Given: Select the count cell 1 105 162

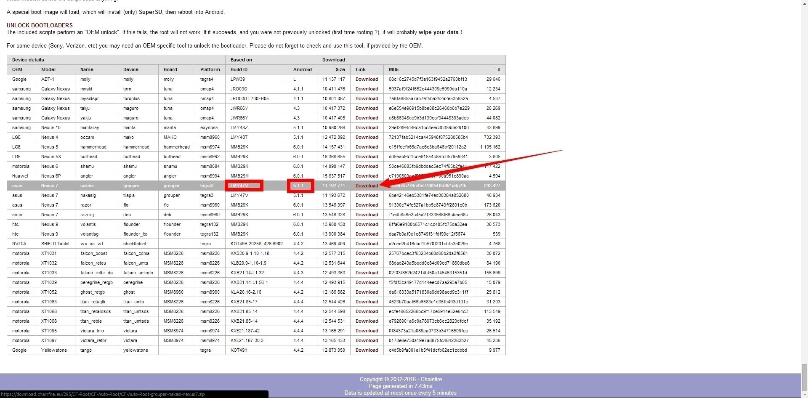Looking at the screenshot, I should [x=490, y=147].
